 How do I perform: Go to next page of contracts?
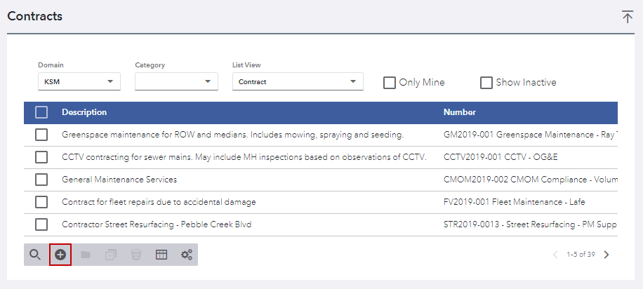click(606, 255)
